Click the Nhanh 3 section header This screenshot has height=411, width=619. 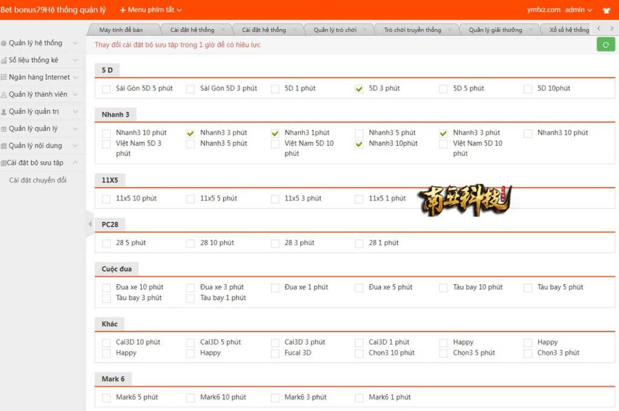tap(115, 114)
